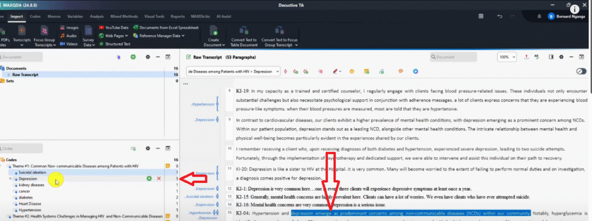The height and width of the screenshot is (221, 592).
Task: Select the diabetes code
Action: (x=25, y=197)
